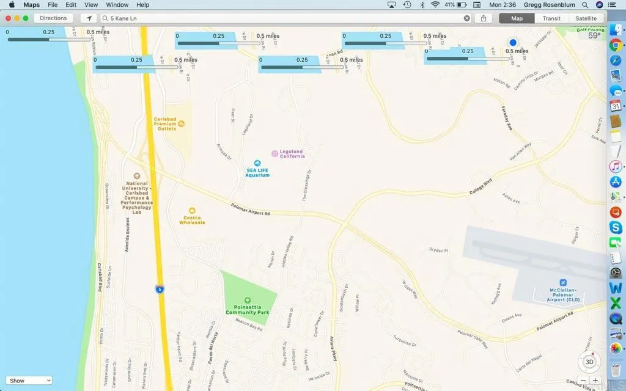
Task: Zoom in with the plus button
Action: point(595,381)
